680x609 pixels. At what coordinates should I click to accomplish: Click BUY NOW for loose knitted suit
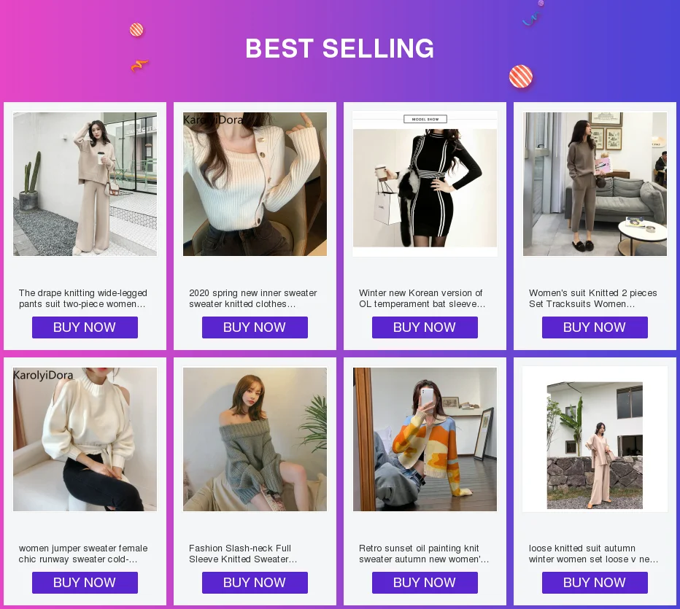point(595,583)
